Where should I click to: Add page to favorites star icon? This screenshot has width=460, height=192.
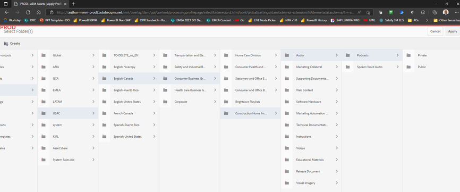368,12
